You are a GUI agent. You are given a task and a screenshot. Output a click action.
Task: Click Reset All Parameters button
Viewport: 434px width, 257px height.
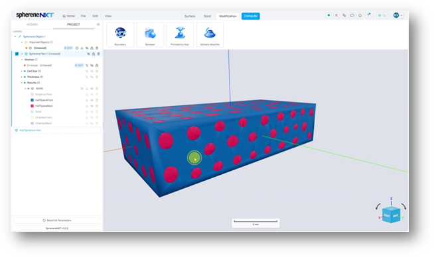coord(57,221)
